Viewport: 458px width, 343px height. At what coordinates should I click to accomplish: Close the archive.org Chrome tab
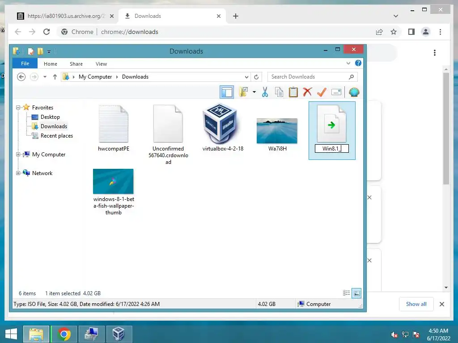[x=111, y=17]
